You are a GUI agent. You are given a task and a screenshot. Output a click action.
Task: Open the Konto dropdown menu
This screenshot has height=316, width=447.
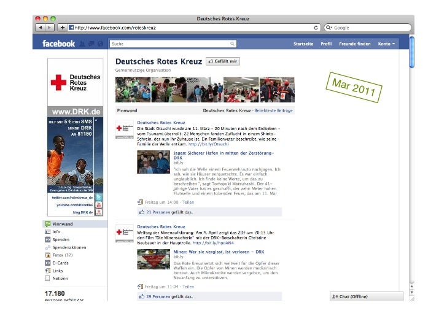pos(387,44)
